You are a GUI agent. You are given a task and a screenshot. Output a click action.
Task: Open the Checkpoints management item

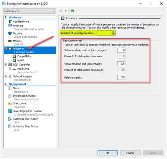pyautogui.click(x=20, y=104)
